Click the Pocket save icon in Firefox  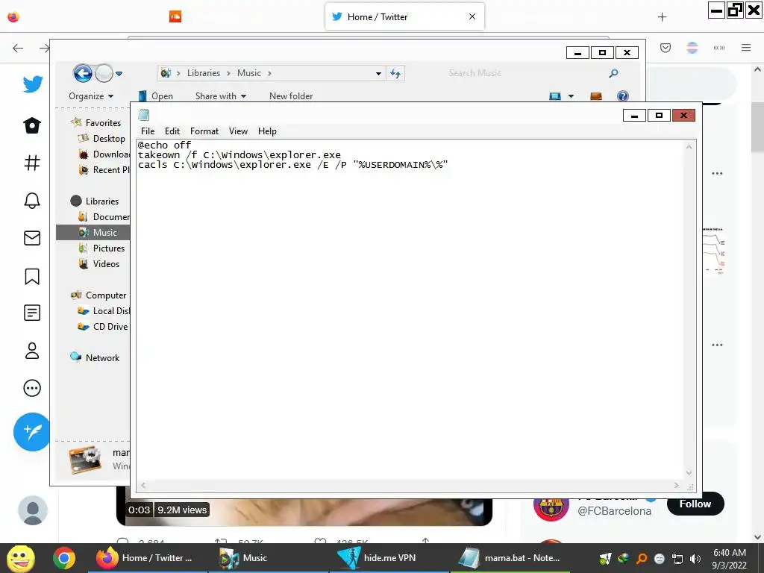tap(666, 47)
